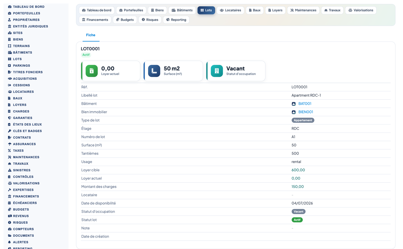
Task: Open Locataires in the left sidebar
Action: pyautogui.click(x=21, y=92)
